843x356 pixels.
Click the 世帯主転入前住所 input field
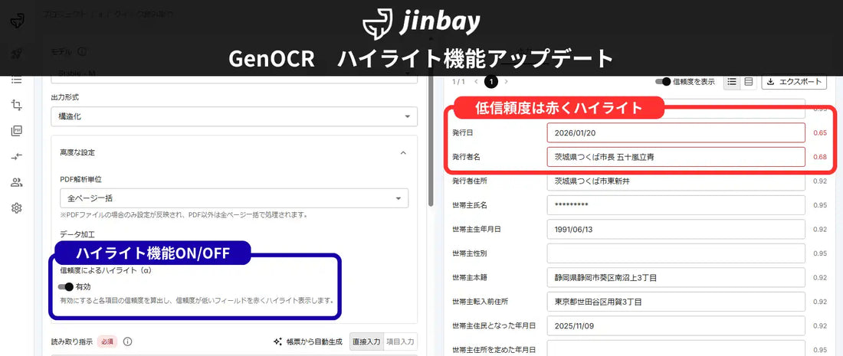[x=676, y=302]
